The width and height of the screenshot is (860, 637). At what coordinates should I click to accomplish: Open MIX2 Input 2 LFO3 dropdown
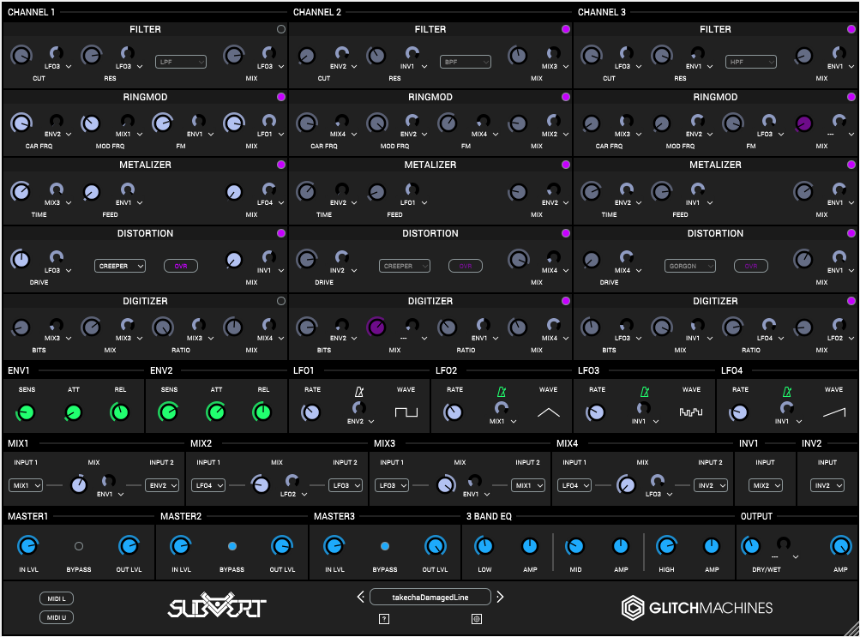(x=345, y=485)
